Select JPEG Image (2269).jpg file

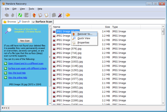click(69, 100)
